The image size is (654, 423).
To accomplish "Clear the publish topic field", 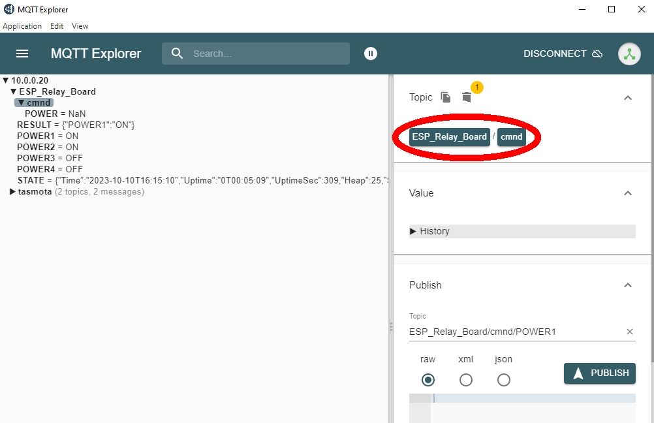I will click(x=629, y=332).
